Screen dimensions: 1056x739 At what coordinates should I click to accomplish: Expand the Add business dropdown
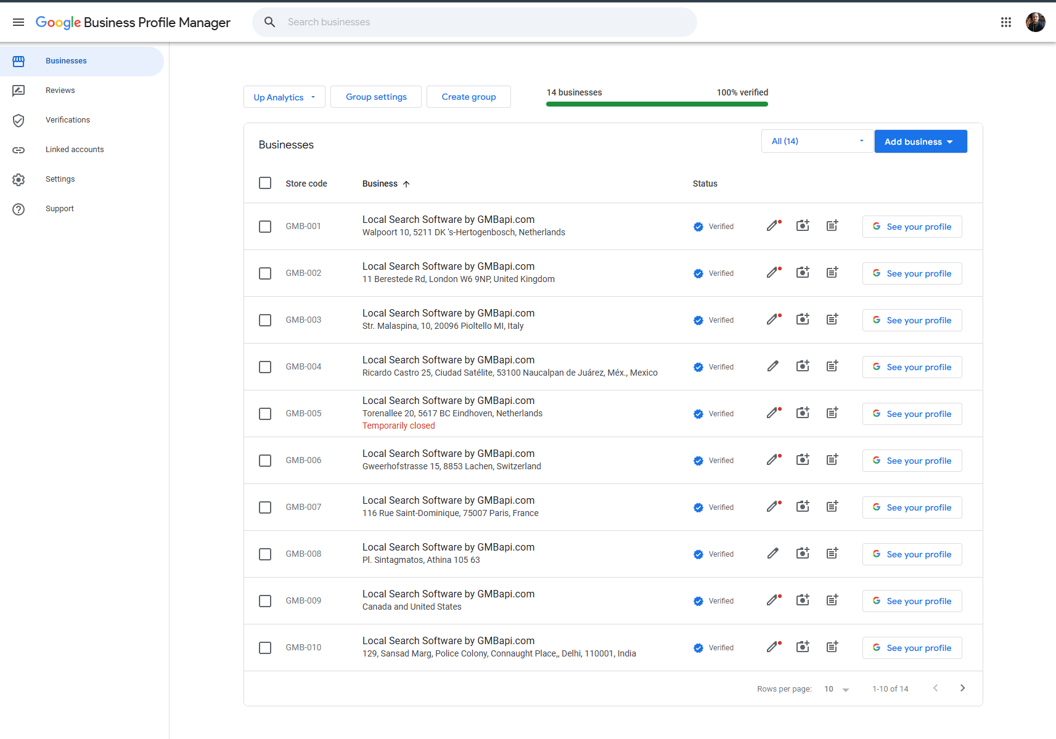[x=920, y=142]
